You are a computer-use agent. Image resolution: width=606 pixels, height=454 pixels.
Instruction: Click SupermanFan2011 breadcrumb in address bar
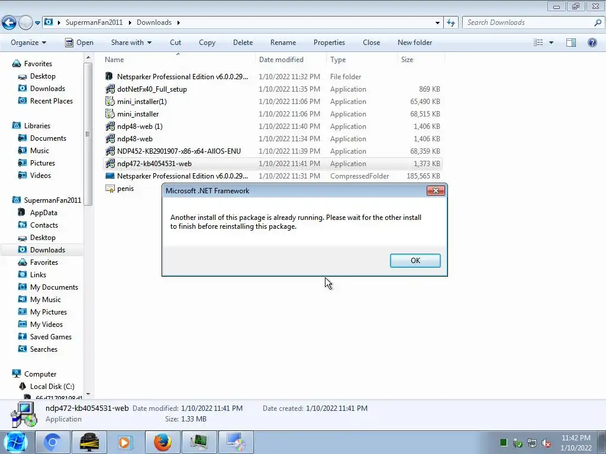94,22
